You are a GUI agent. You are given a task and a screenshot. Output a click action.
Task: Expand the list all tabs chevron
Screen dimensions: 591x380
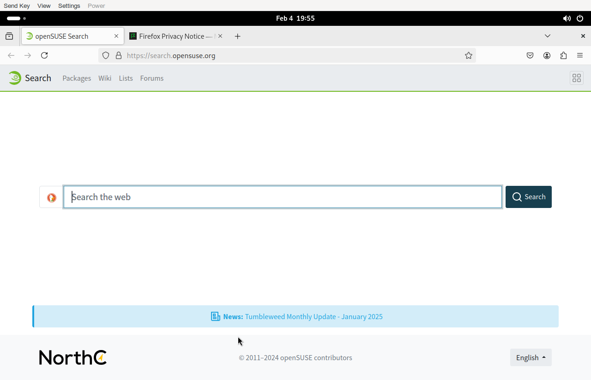click(548, 36)
